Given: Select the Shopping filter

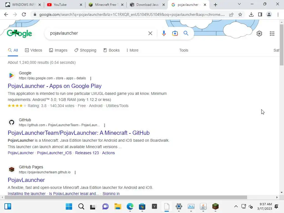Looking at the screenshot, I should pos(85,50).
